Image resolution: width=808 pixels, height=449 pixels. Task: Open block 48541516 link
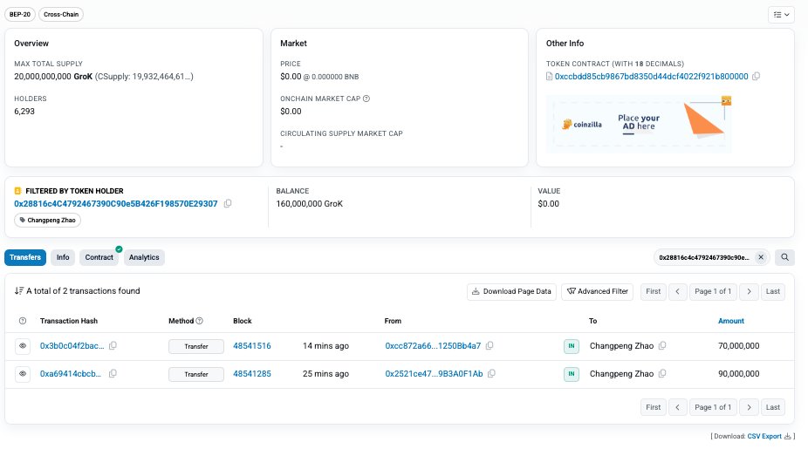pos(252,346)
